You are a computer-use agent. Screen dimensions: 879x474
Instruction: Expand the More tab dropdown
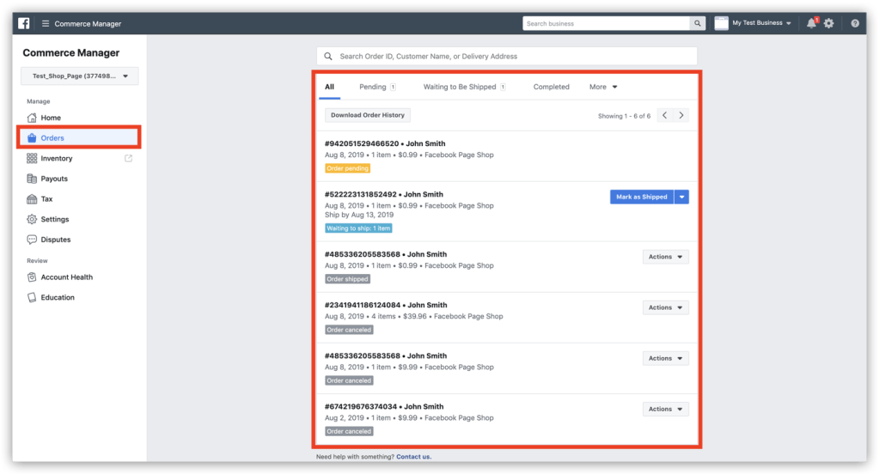click(603, 87)
